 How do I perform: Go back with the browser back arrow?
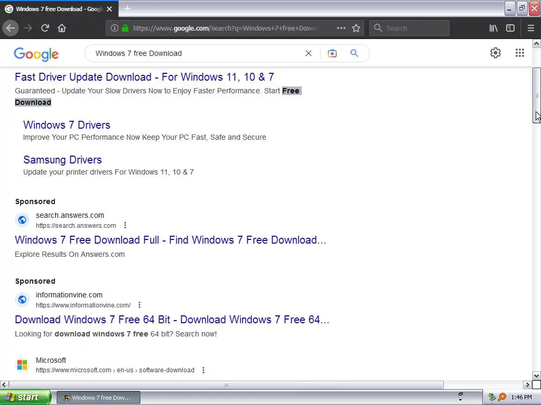coord(11,28)
